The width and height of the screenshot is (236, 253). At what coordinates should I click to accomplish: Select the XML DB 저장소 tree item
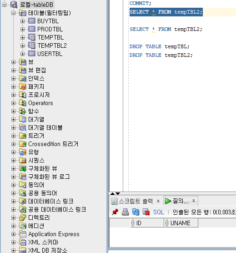[48, 250]
